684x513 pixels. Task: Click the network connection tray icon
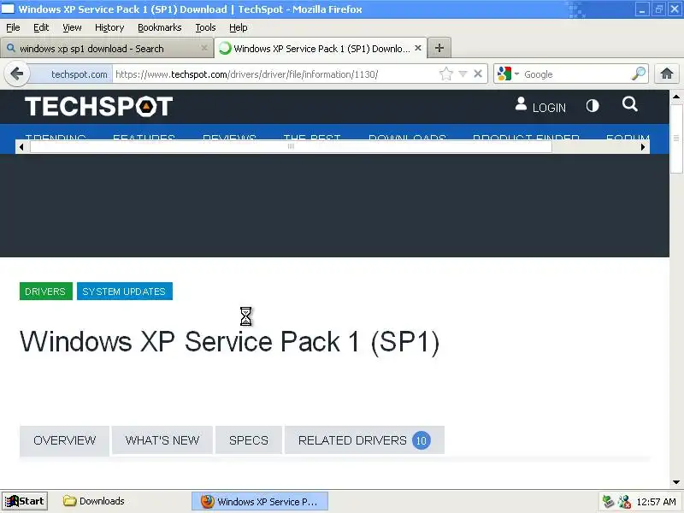(x=624, y=502)
